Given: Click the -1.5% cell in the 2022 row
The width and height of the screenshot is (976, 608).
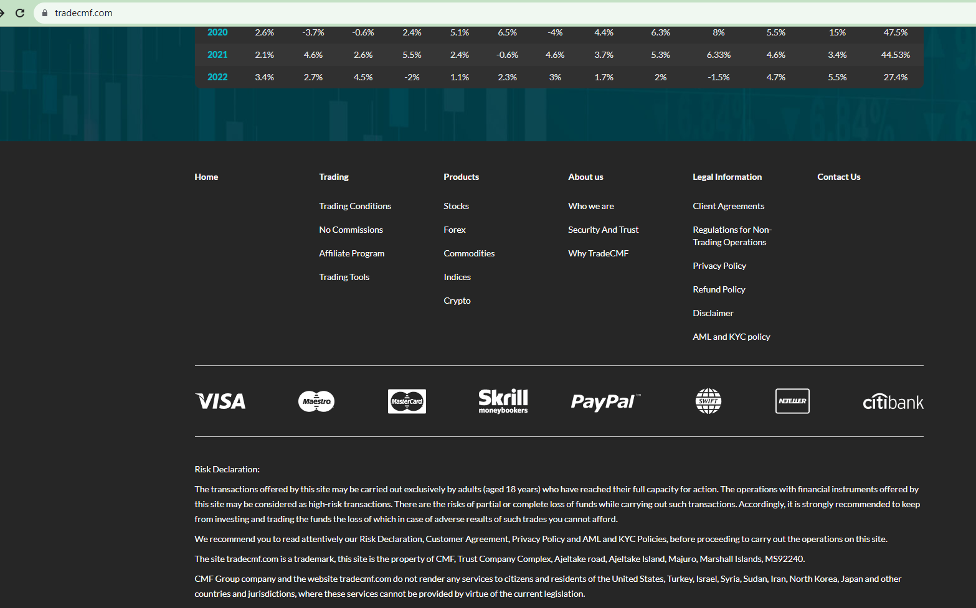Looking at the screenshot, I should (719, 77).
